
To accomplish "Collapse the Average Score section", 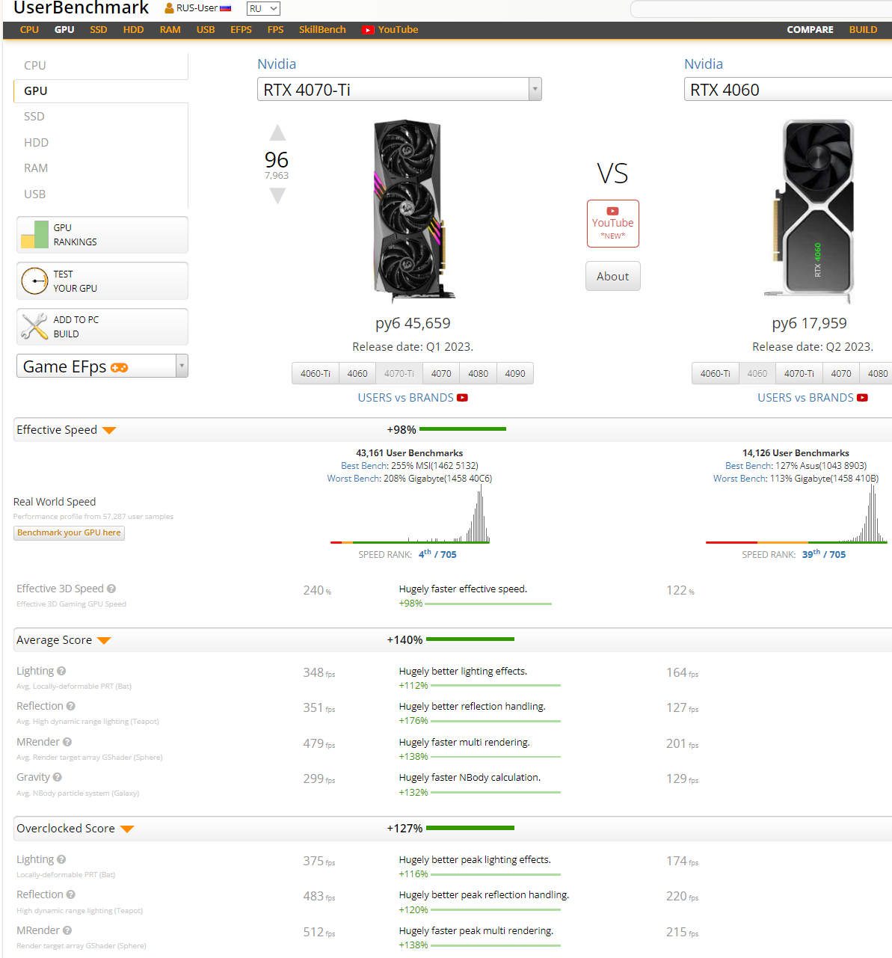I will point(104,640).
